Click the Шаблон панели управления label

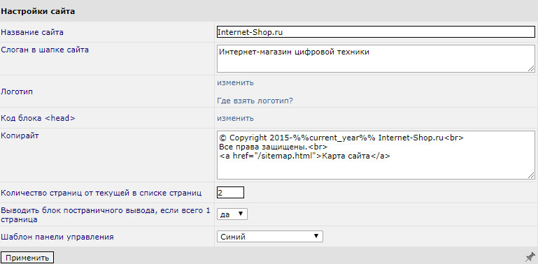click(x=57, y=237)
